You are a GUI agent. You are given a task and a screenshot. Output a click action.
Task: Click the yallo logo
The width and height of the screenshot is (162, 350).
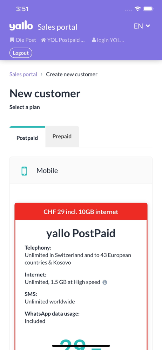point(21,26)
